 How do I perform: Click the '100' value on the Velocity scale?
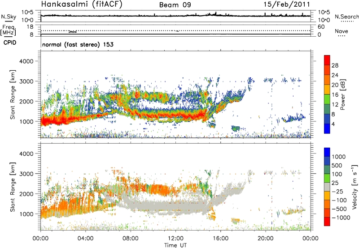click(x=337, y=174)
